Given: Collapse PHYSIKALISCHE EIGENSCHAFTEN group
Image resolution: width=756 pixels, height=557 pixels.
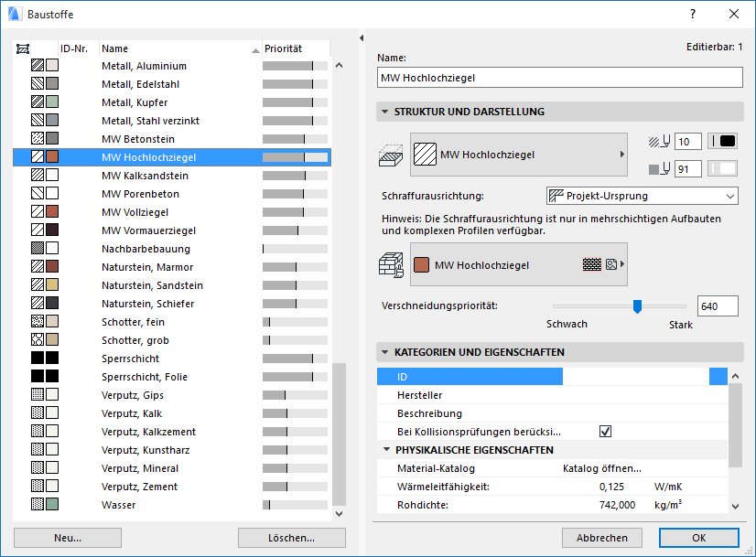Looking at the screenshot, I should [x=386, y=450].
